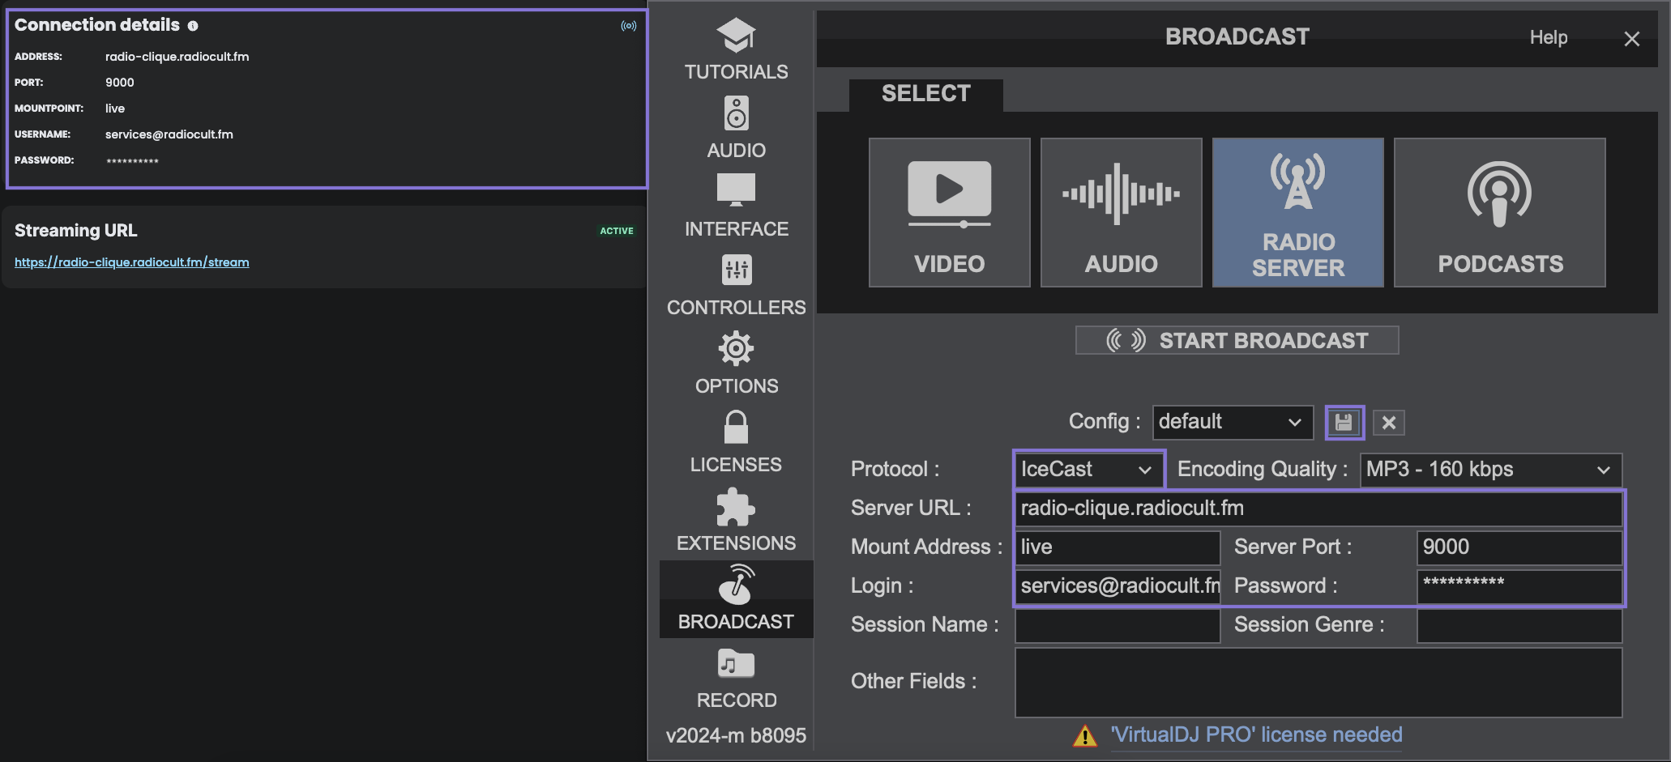This screenshot has height=762, width=1671.
Task: Switch to the SELECT tab
Action: (x=926, y=94)
